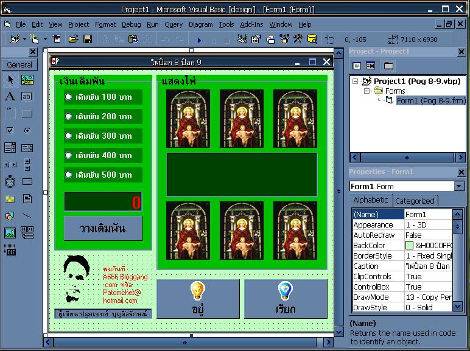470x351 pixels.
Task: Select the 400 baht bet radio button
Action: 68,155
